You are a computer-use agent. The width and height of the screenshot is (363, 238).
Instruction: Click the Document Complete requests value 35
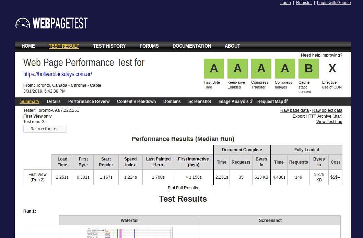(241, 177)
